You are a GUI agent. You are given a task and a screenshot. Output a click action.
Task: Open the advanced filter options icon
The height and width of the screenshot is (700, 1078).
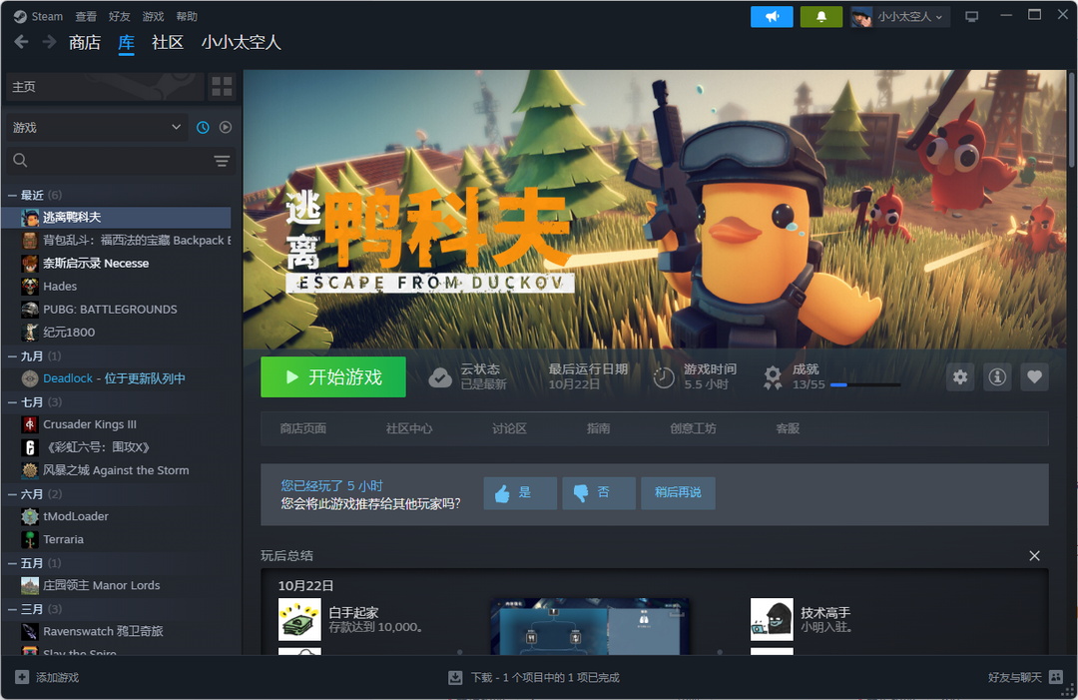222,161
